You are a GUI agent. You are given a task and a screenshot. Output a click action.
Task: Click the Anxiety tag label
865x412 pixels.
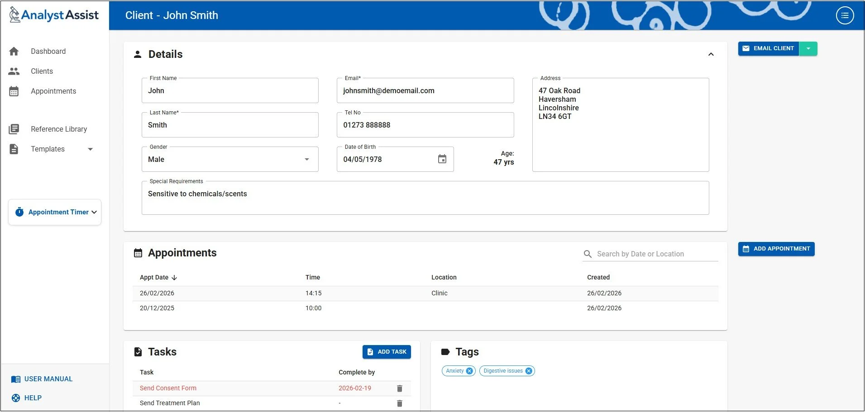point(455,371)
